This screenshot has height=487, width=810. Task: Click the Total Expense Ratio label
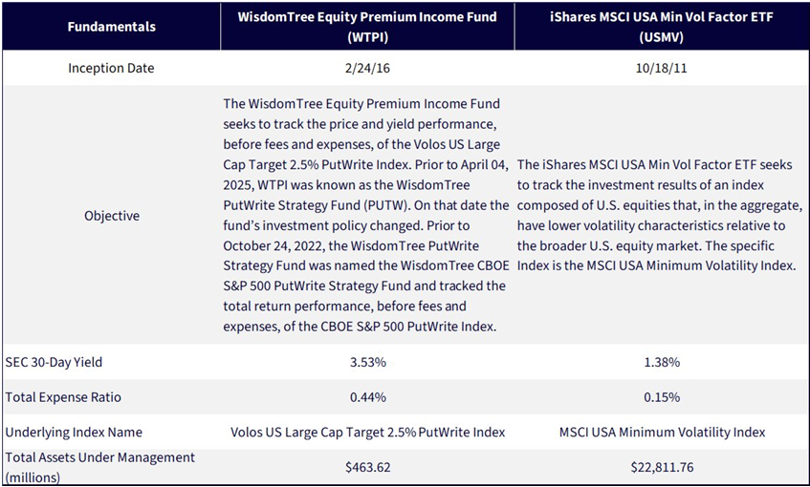point(63,397)
